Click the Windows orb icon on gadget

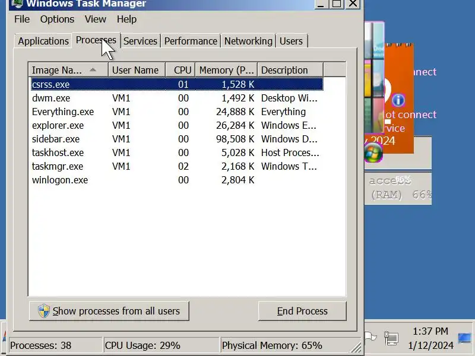pos(373,153)
